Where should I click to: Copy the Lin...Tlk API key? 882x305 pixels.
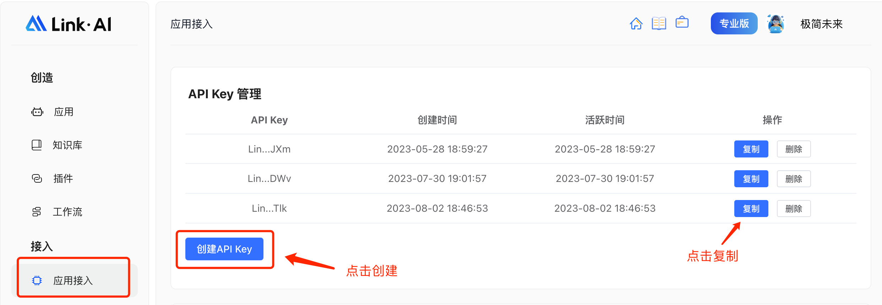[751, 209]
